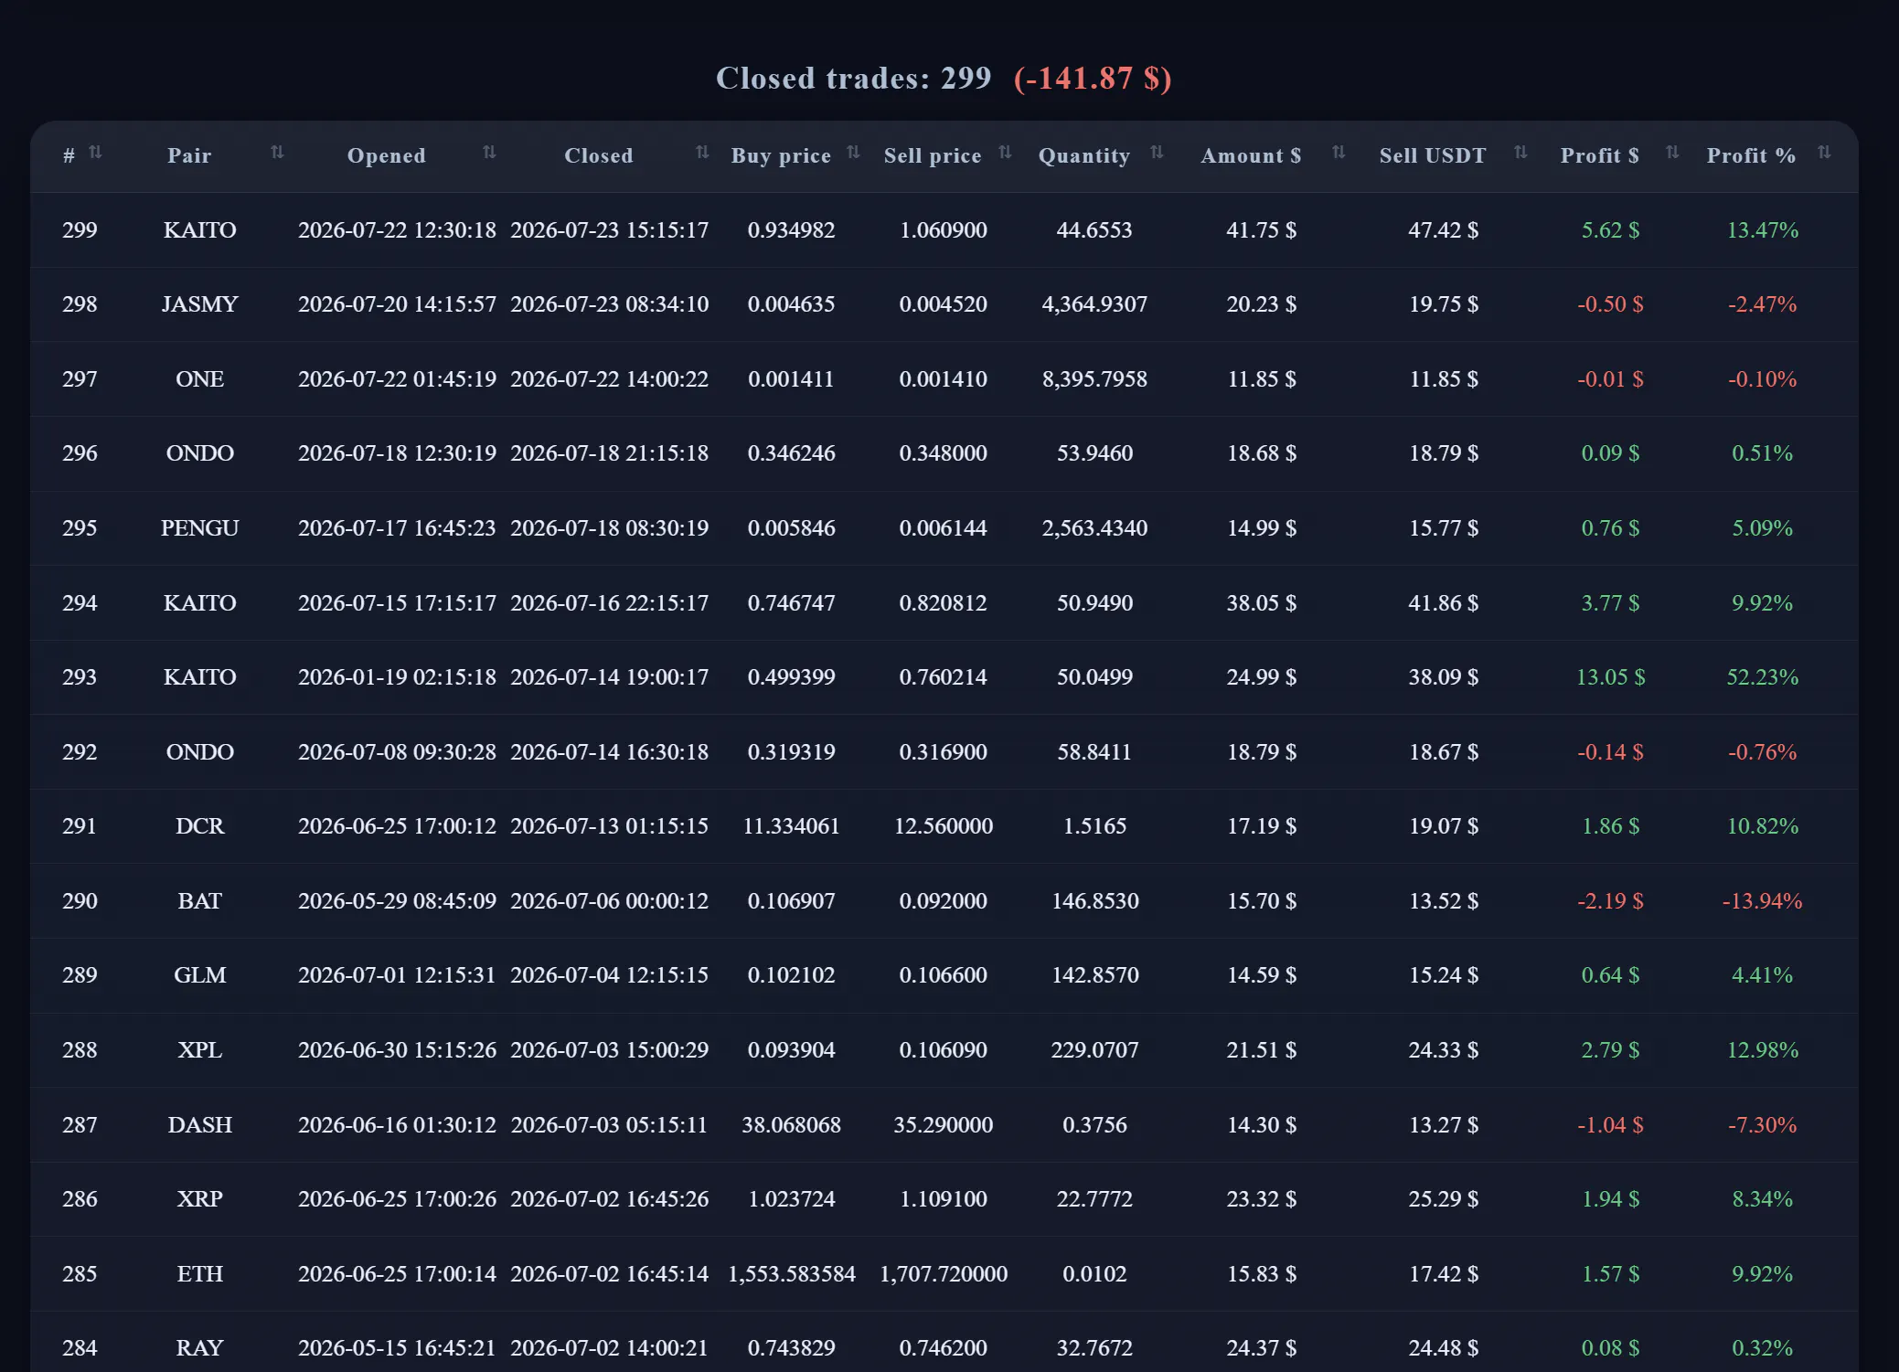This screenshot has height=1372, width=1899.
Task: Sort icon next to Sell USDT header
Action: tap(1520, 153)
